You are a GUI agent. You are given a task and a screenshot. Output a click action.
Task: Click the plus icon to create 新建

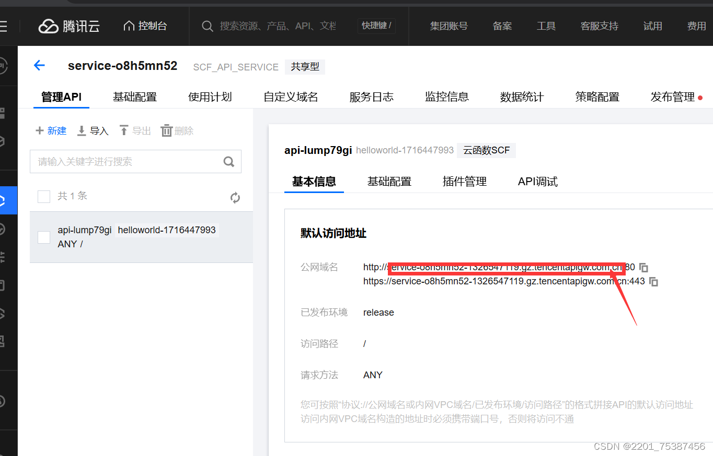[x=40, y=130]
